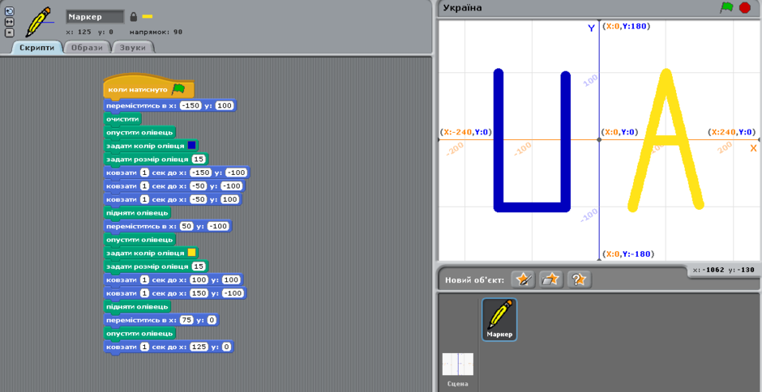
Task: Click the pencil sprite preview image
Action: point(40,23)
